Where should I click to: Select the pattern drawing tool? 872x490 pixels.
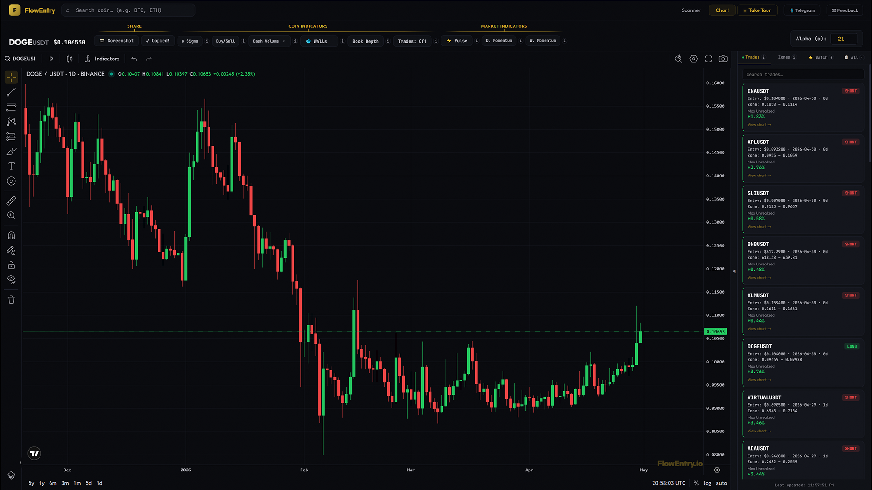pyautogui.click(x=11, y=122)
